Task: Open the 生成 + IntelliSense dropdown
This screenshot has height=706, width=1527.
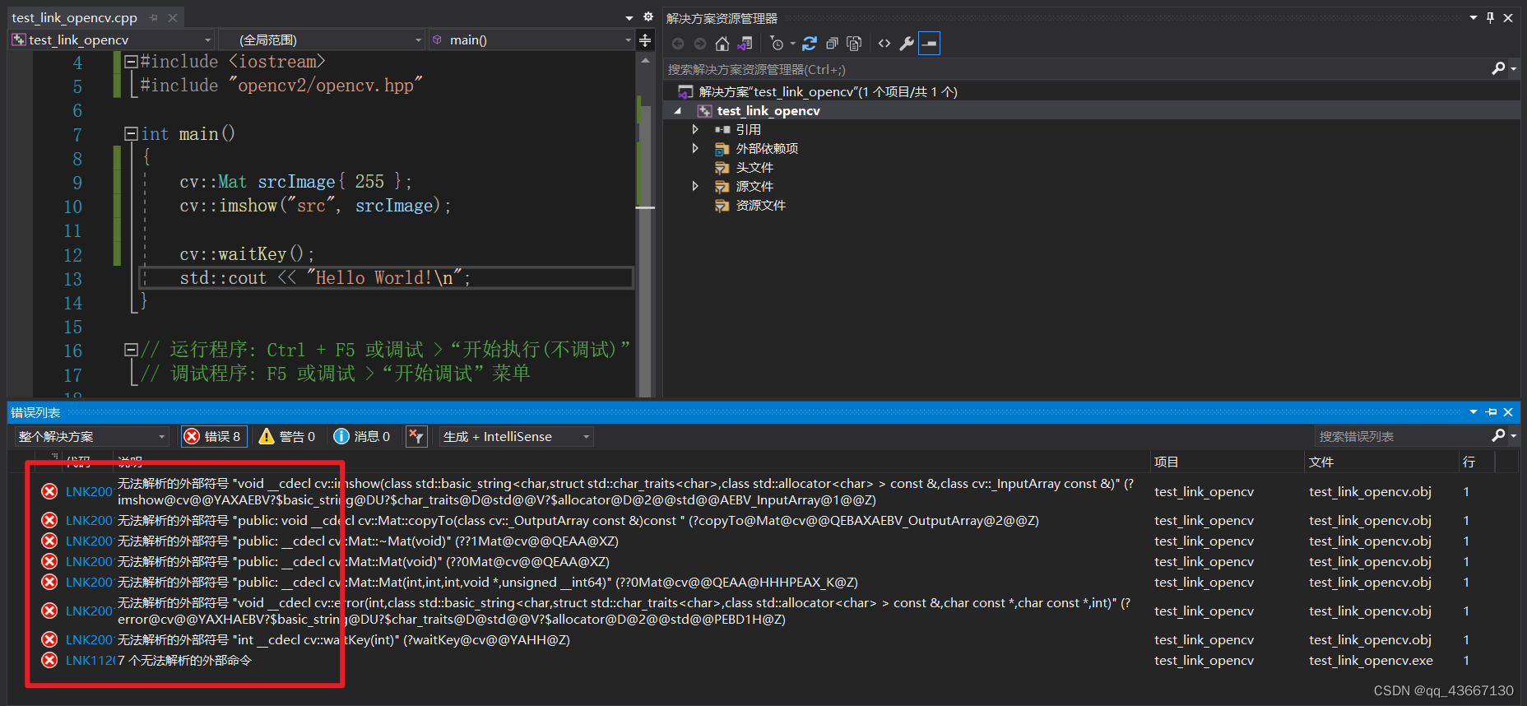Action: [x=517, y=436]
